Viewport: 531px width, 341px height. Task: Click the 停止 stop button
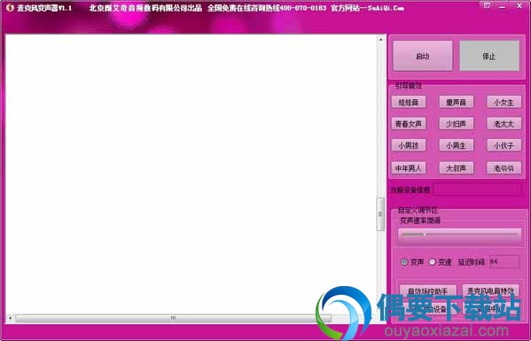click(x=489, y=56)
